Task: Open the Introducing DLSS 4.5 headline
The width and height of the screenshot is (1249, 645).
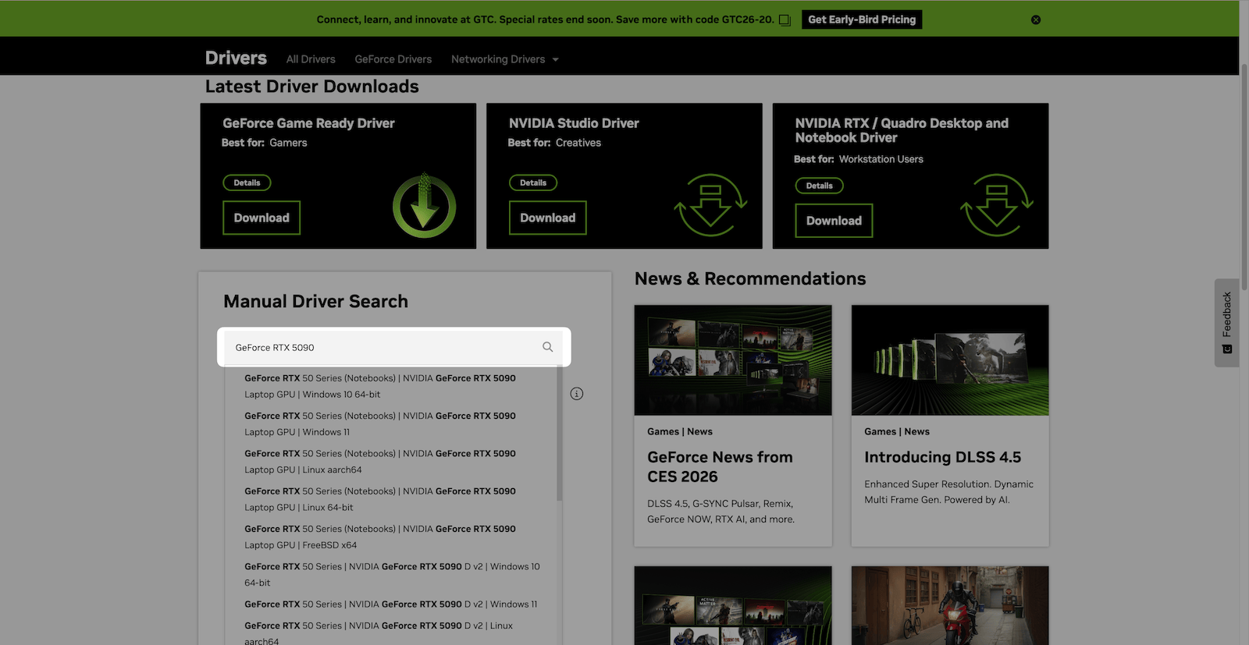Action: click(942, 457)
